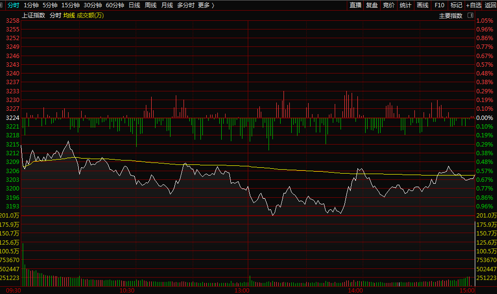Activate the 画线 drawing tool
The image size is (497, 294).
[x=423, y=5]
